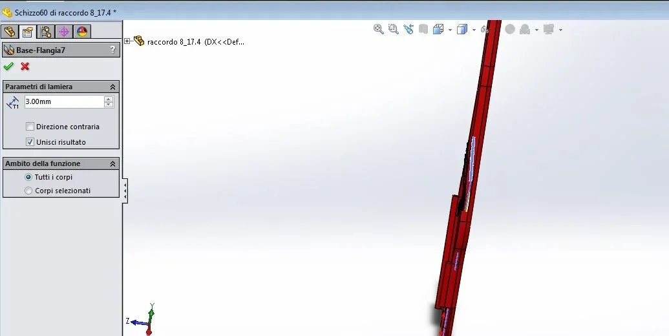Open the ConfigurationManager tab
This screenshot has width=669, height=336.
(46, 32)
